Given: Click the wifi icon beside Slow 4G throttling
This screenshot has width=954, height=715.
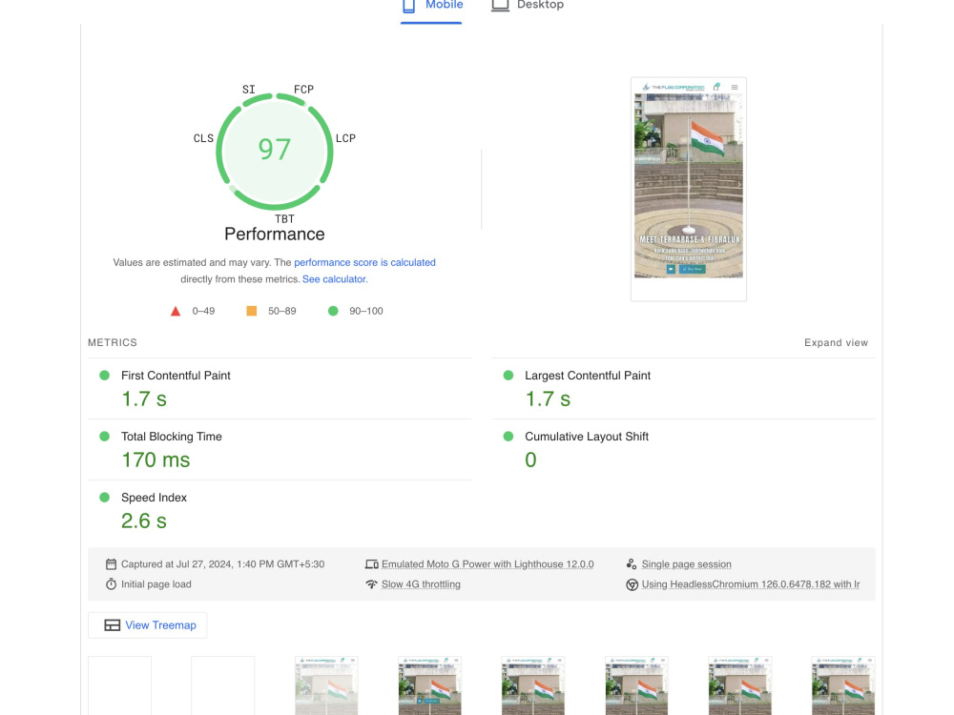Looking at the screenshot, I should [371, 584].
